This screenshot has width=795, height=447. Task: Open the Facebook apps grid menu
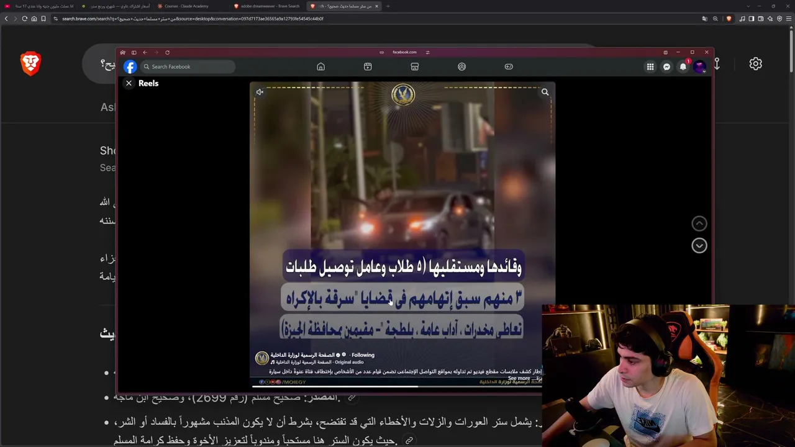point(650,67)
